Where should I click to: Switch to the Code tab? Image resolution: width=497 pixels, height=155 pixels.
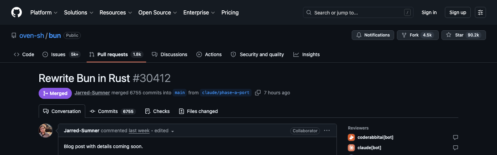[24, 54]
